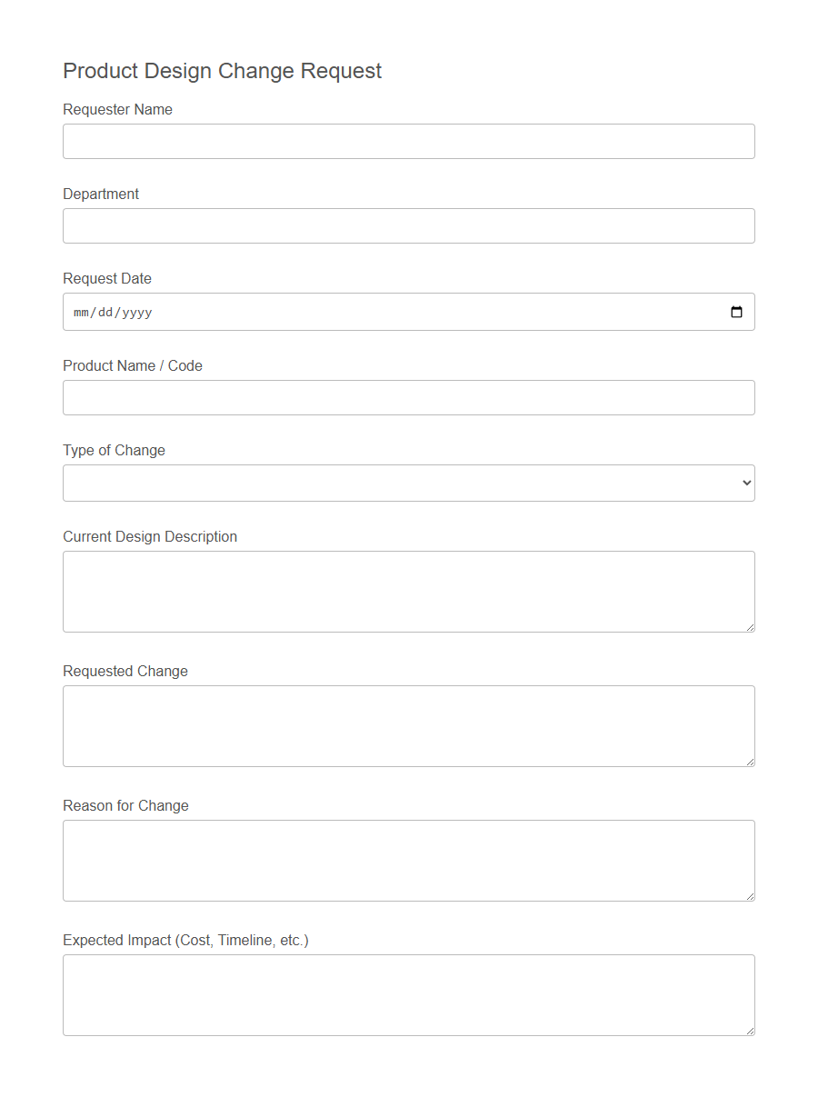Select the Department input box
Viewport: 818px width, 1107px height.
tap(409, 225)
